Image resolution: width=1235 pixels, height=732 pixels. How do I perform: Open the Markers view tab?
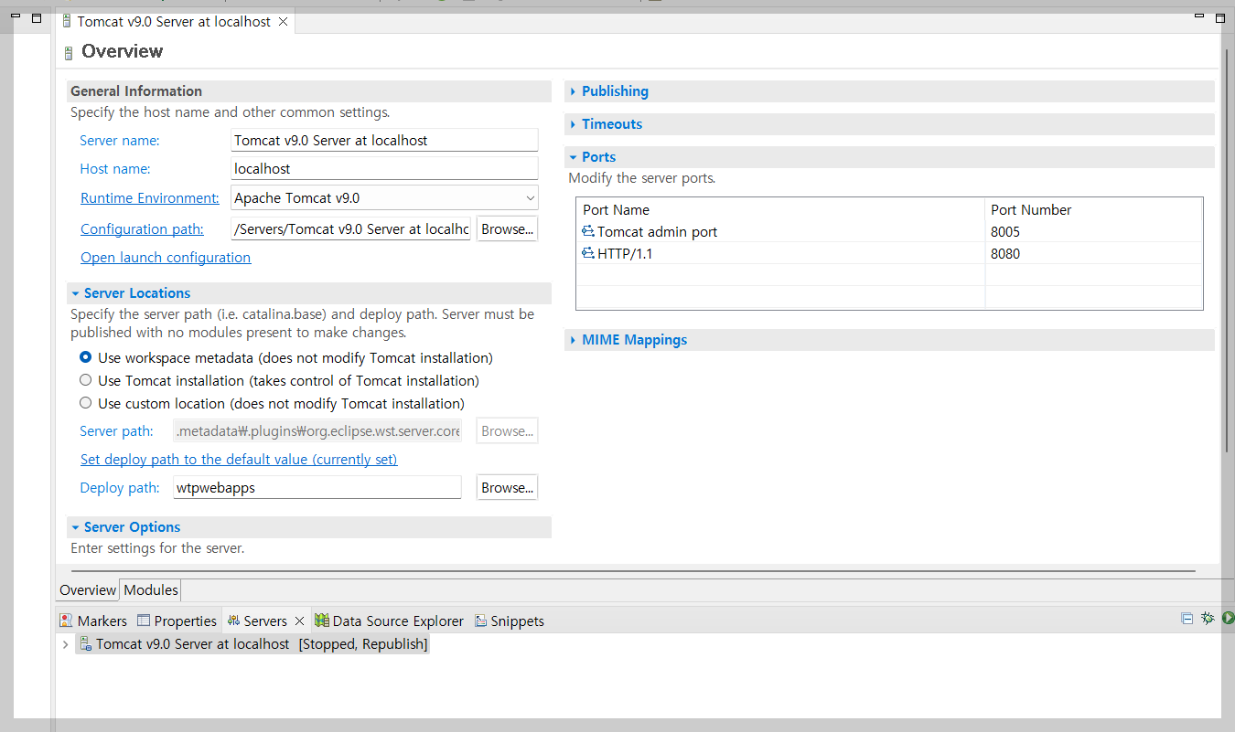pos(93,621)
